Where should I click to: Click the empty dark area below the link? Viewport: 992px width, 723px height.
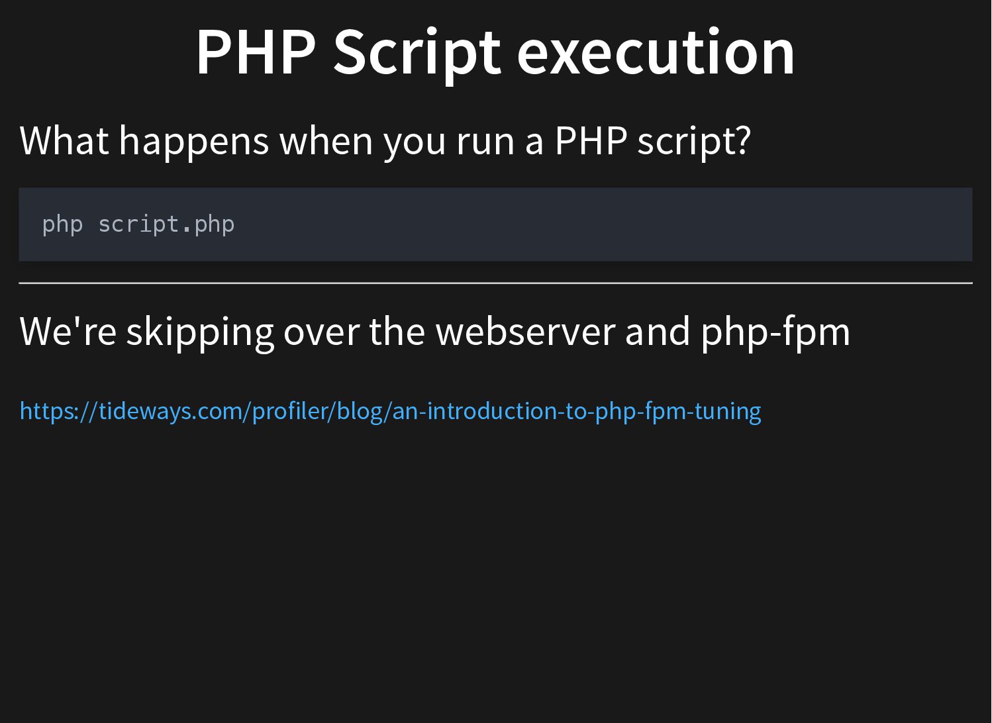(x=495, y=563)
